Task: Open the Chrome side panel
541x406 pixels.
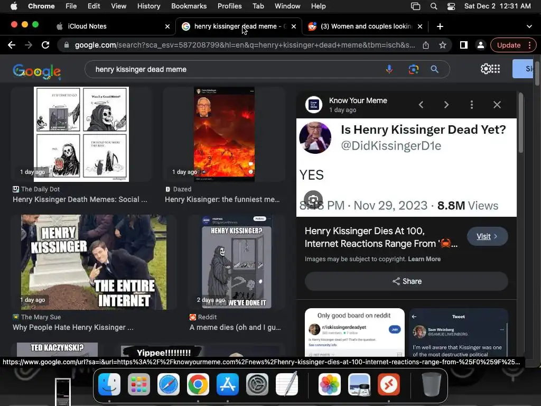Action: coord(464,45)
